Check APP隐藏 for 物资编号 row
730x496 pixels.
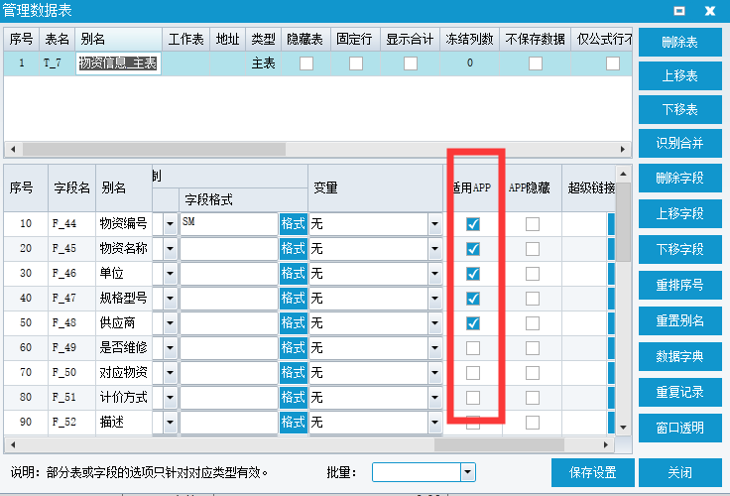click(533, 224)
